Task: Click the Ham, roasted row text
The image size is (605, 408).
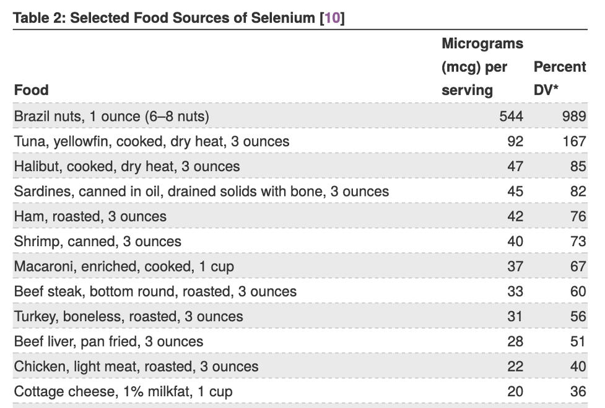Action: point(90,216)
